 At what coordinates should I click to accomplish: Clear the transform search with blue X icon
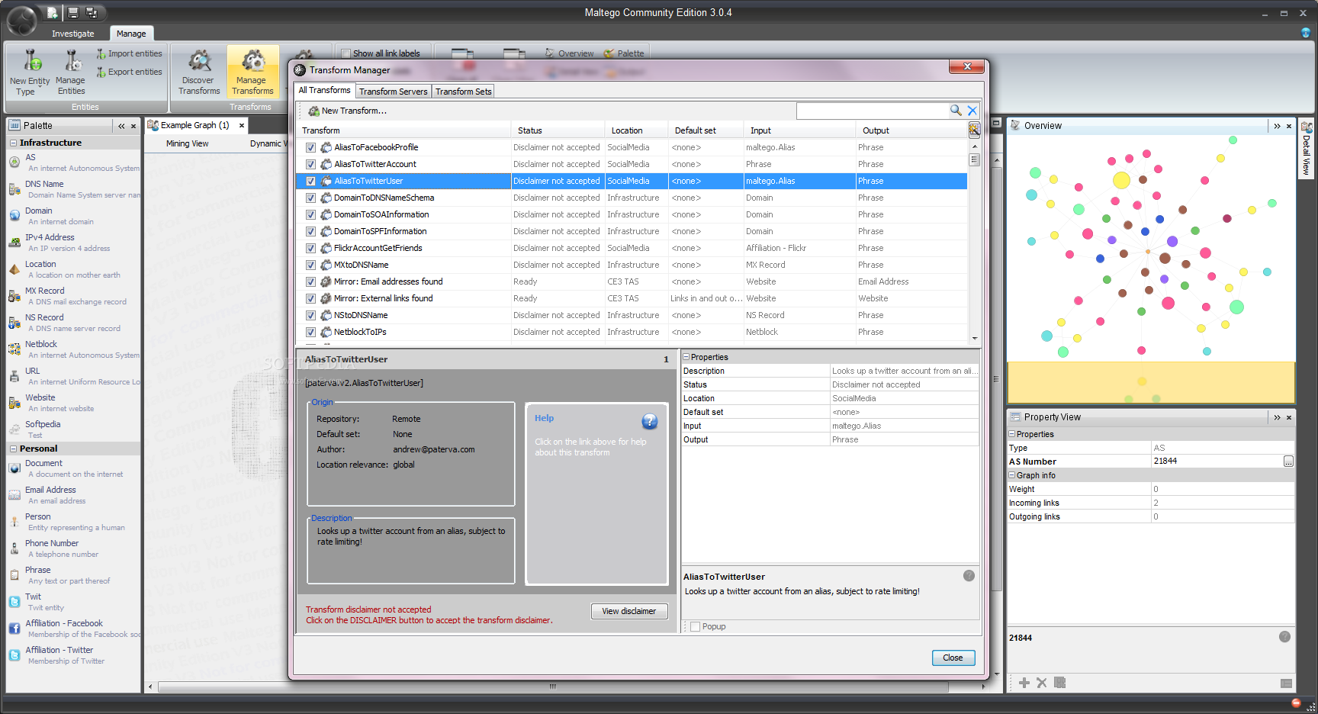pyautogui.click(x=972, y=111)
